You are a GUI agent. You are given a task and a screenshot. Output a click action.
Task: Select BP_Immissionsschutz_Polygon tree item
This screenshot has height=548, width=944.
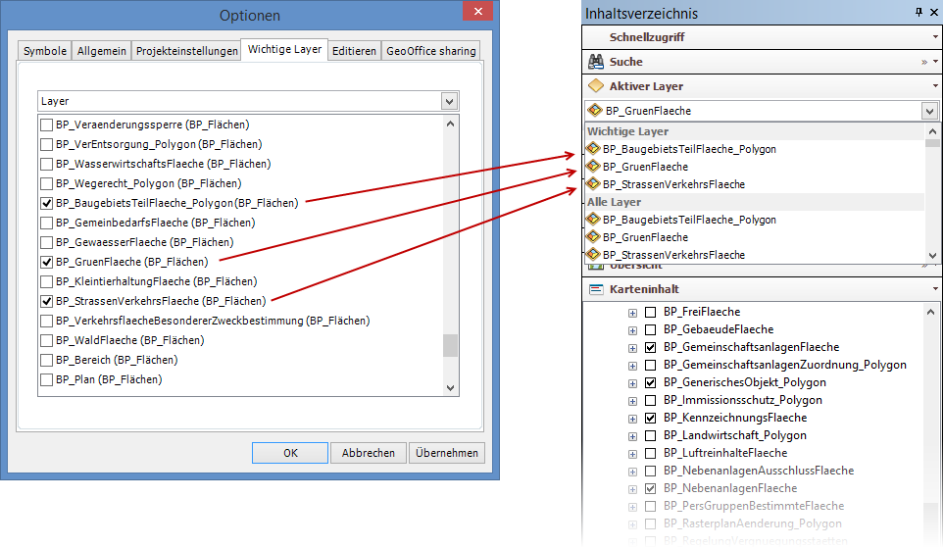point(743,400)
